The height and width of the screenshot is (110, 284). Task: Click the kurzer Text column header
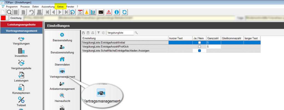click(x=180, y=38)
